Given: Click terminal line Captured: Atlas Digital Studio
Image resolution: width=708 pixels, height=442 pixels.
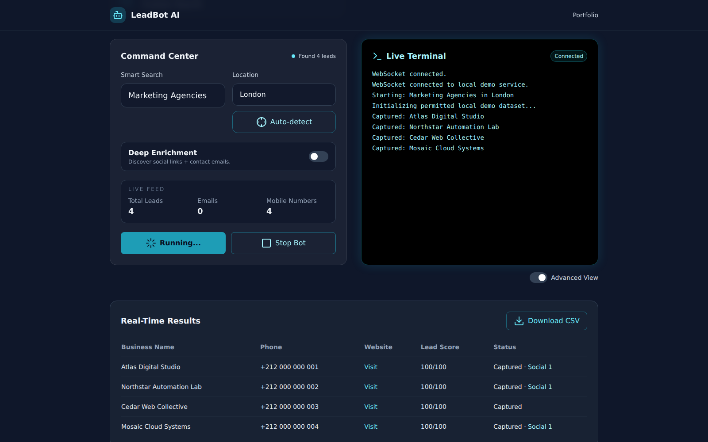Looking at the screenshot, I should click(x=428, y=117).
